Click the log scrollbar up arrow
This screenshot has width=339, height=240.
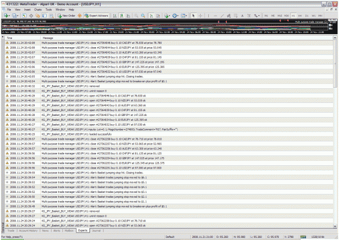coord(335,38)
